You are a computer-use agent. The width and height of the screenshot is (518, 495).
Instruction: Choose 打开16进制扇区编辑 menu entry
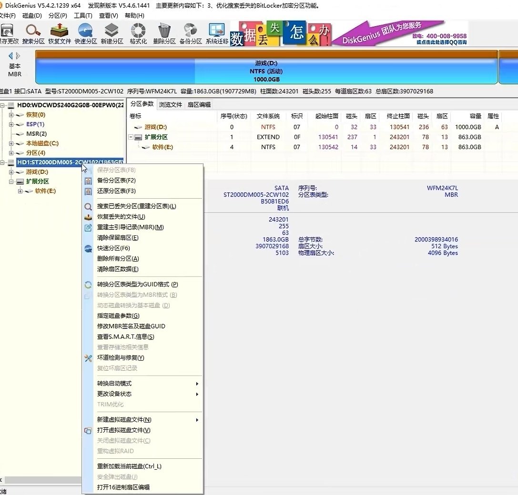(142, 487)
